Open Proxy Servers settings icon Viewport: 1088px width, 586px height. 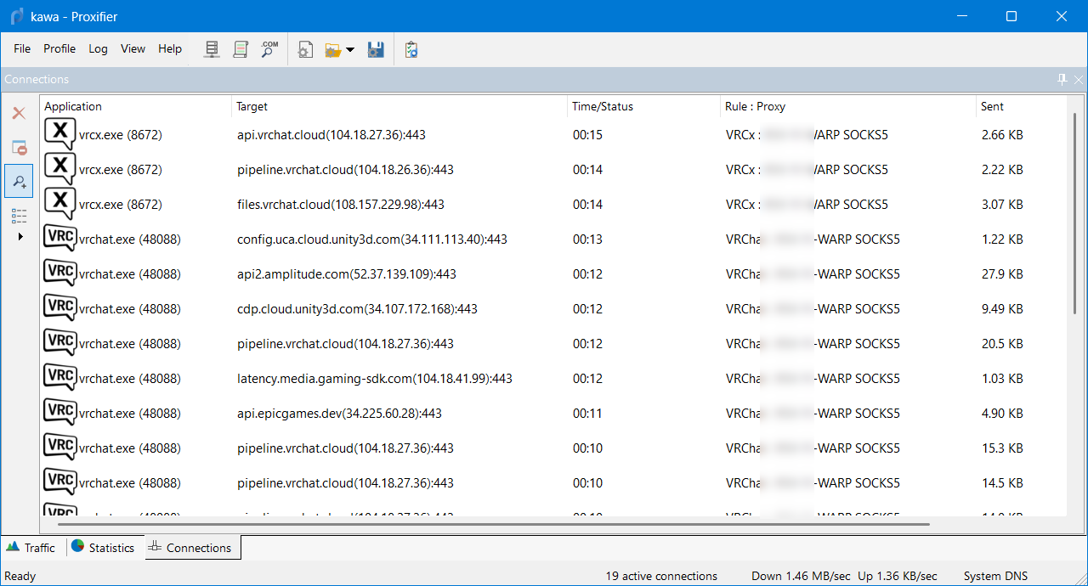pyautogui.click(x=212, y=50)
